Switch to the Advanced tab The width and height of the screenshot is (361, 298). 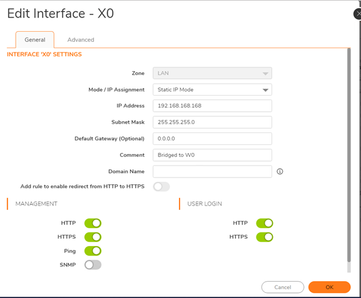[x=81, y=40]
